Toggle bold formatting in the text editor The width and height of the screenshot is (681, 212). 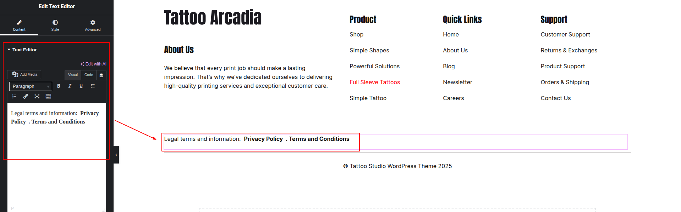point(59,86)
